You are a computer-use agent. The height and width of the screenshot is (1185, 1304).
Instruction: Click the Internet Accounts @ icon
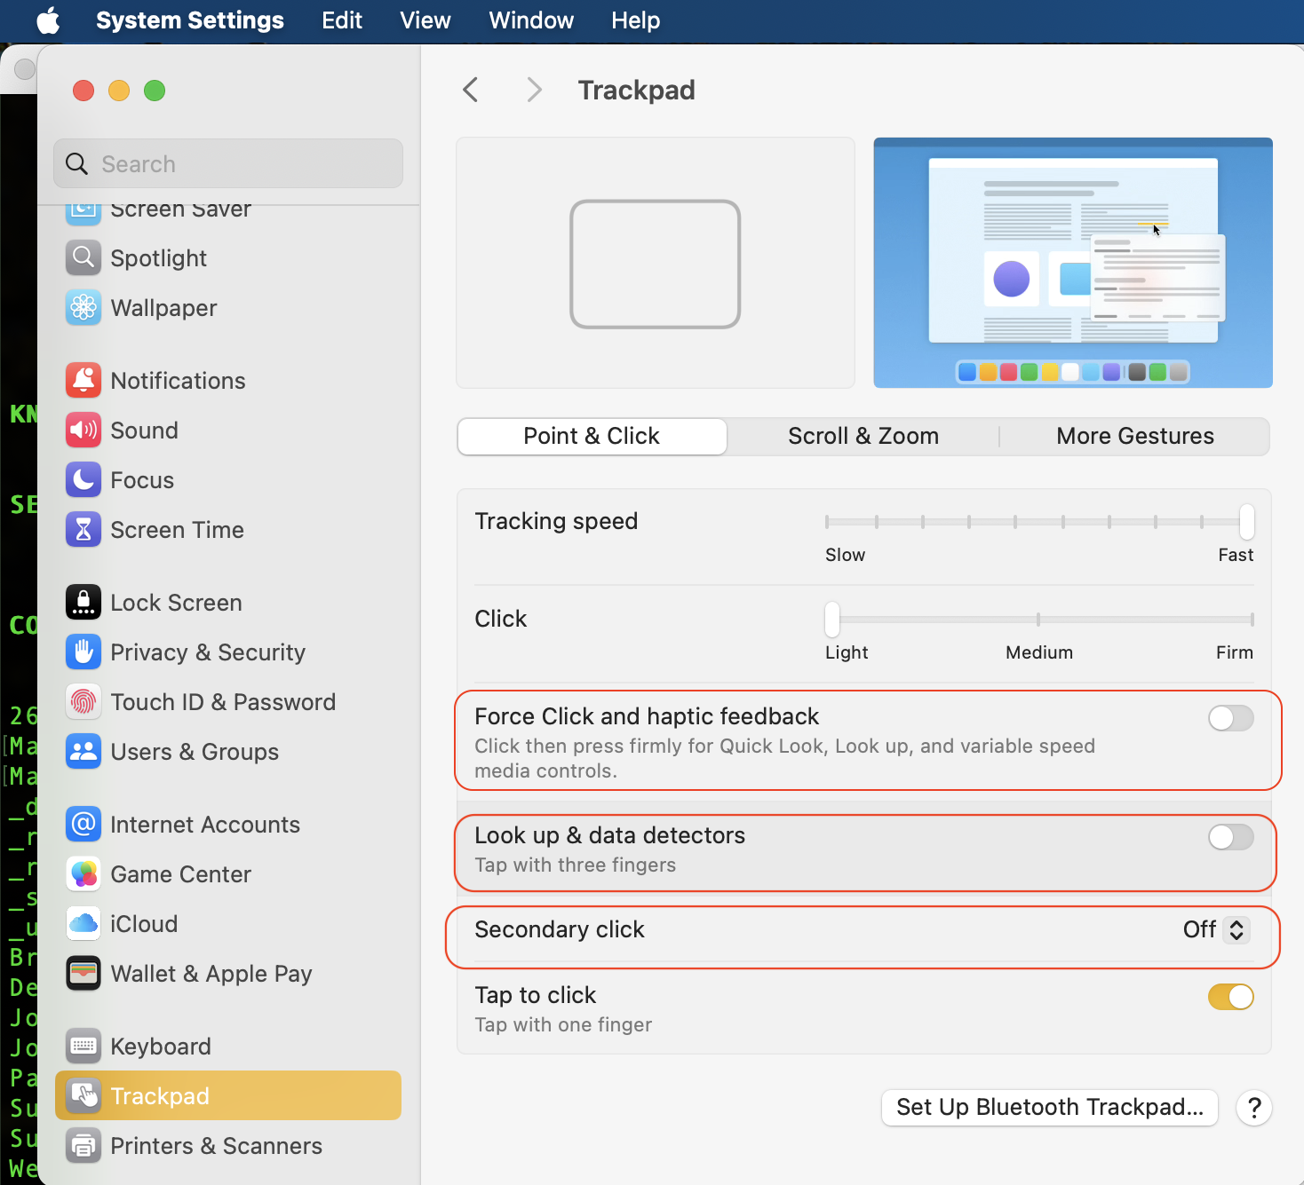pos(83,825)
